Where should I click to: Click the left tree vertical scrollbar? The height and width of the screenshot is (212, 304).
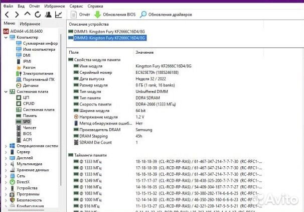(x=61, y=110)
